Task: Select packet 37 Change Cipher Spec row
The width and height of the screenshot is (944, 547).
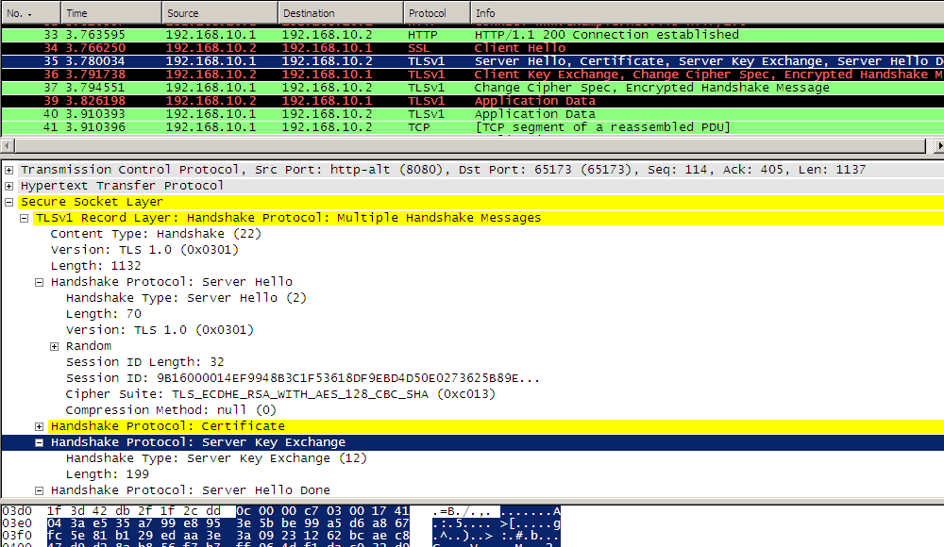Action: point(473,88)
